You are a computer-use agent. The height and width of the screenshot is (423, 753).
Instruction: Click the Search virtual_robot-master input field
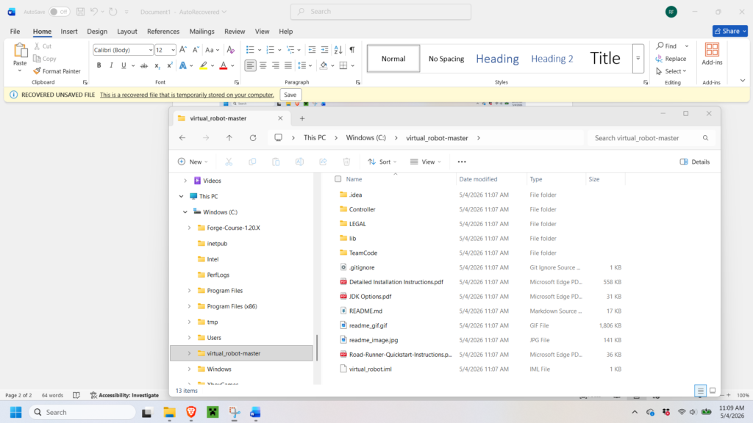(x=646, y=137)
